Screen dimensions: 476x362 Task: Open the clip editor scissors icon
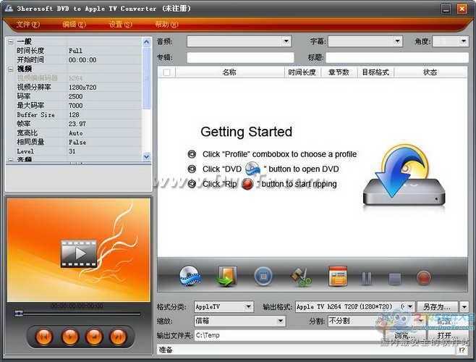pos(300,277)
